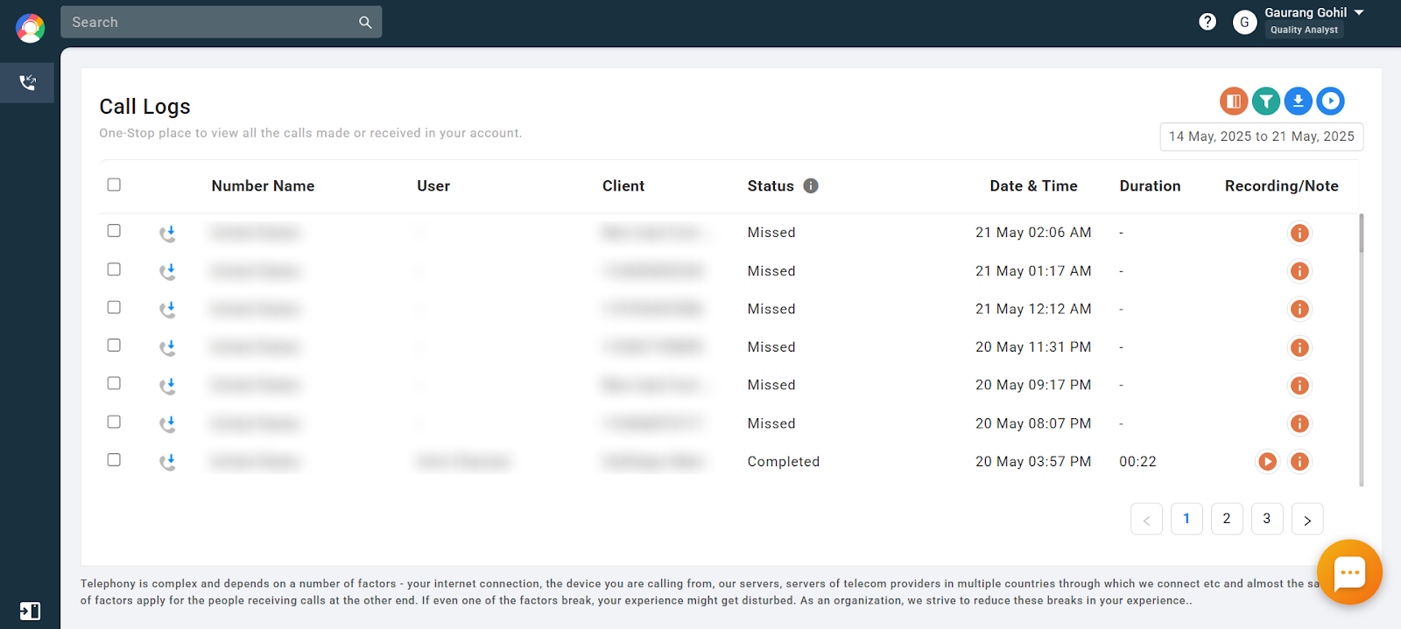Click the Duration column header
Image resolution: width=1401 pixels, height=629 pixels.
[x=1150, y=185]
